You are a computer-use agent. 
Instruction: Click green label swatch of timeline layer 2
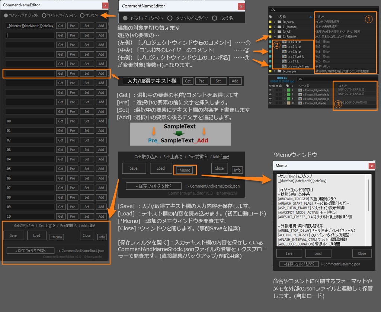pos(289,90)
